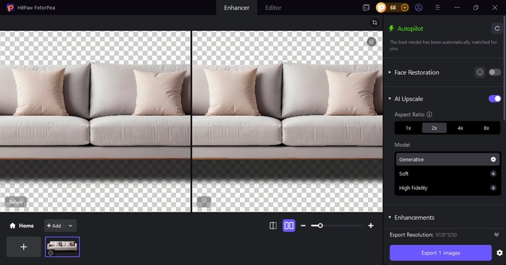The height and width of the screenshot is (265, 506).
Task: Select the High Fidelity model row
Action: [x=448, y=188]
